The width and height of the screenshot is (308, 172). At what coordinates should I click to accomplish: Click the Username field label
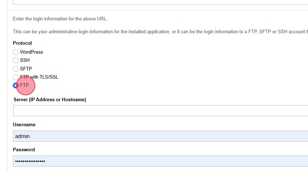pyautogui.click(x=24, y=125)
